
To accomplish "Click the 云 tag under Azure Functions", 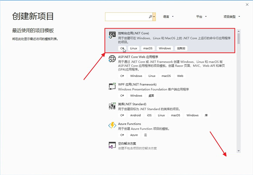I will click(145, 135).
